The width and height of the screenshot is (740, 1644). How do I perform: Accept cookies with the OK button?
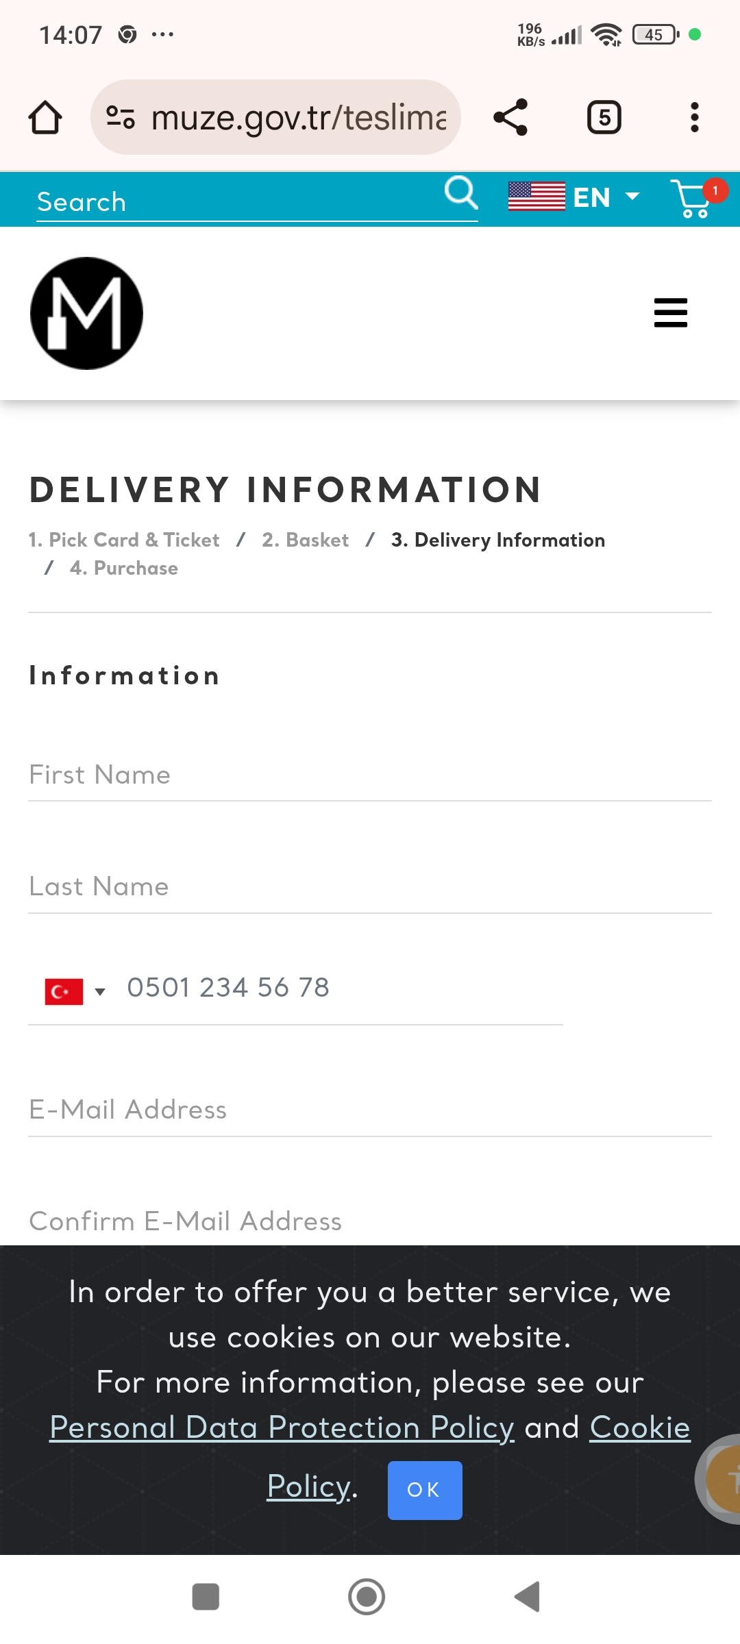[x=425, y=1490]
